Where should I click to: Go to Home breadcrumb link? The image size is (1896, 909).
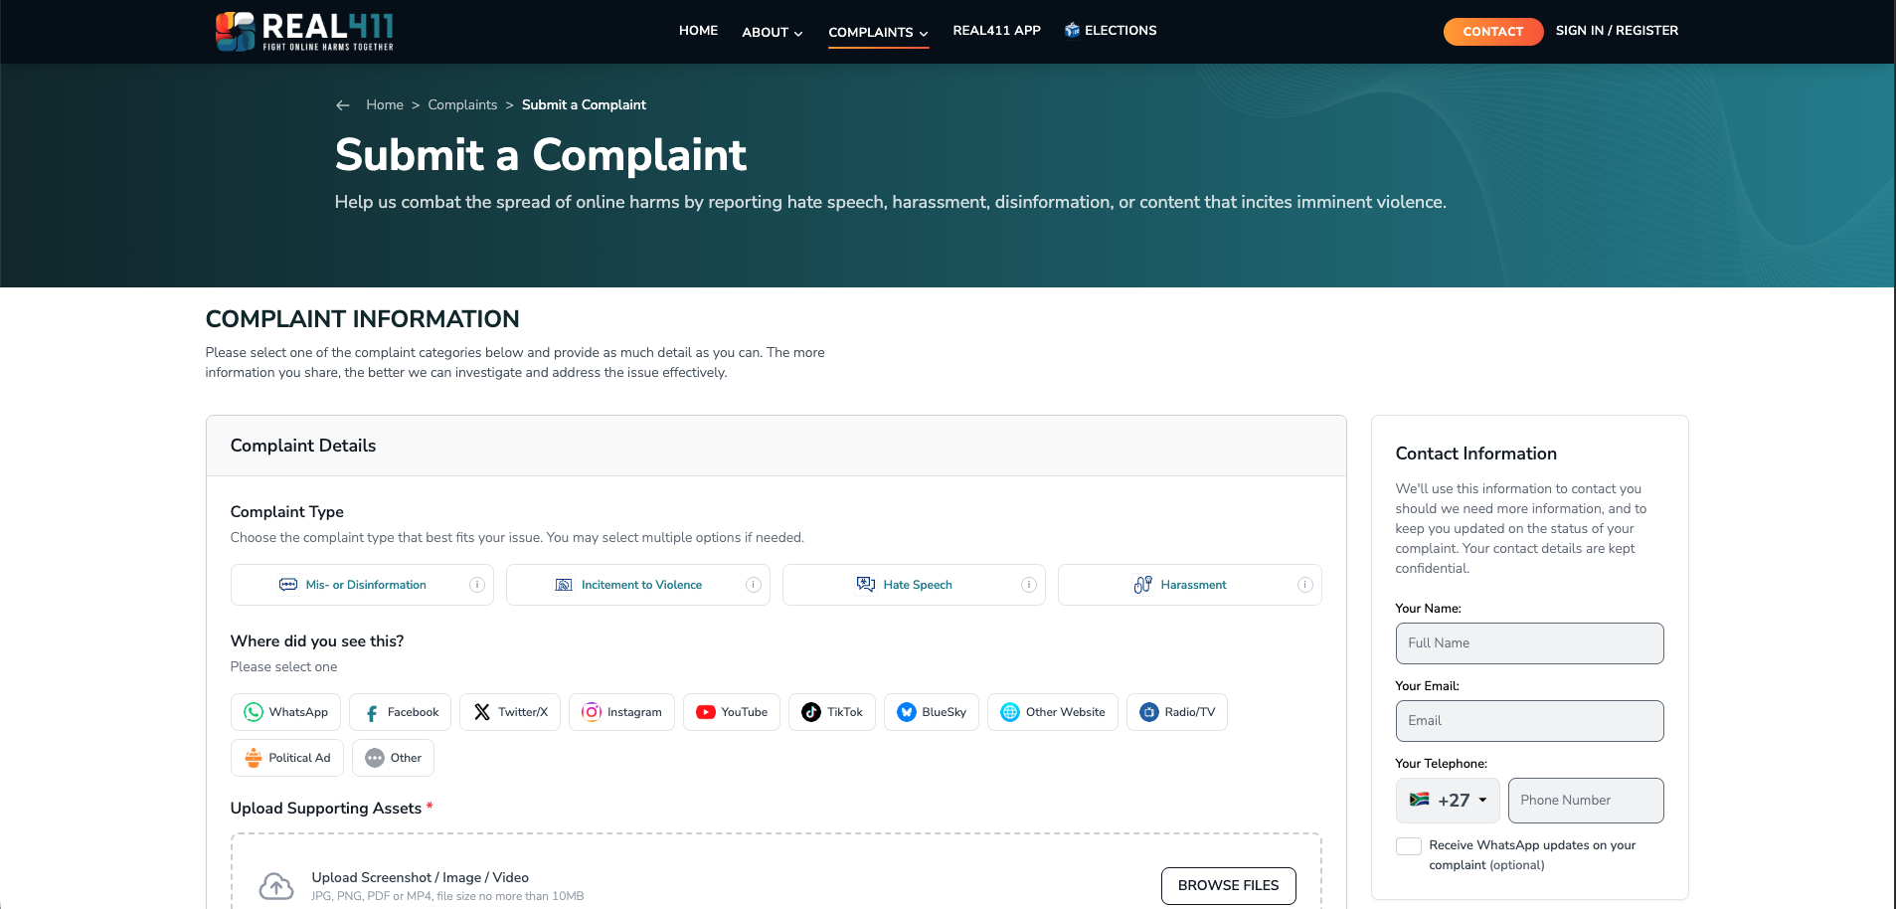[x=385, y=105]
